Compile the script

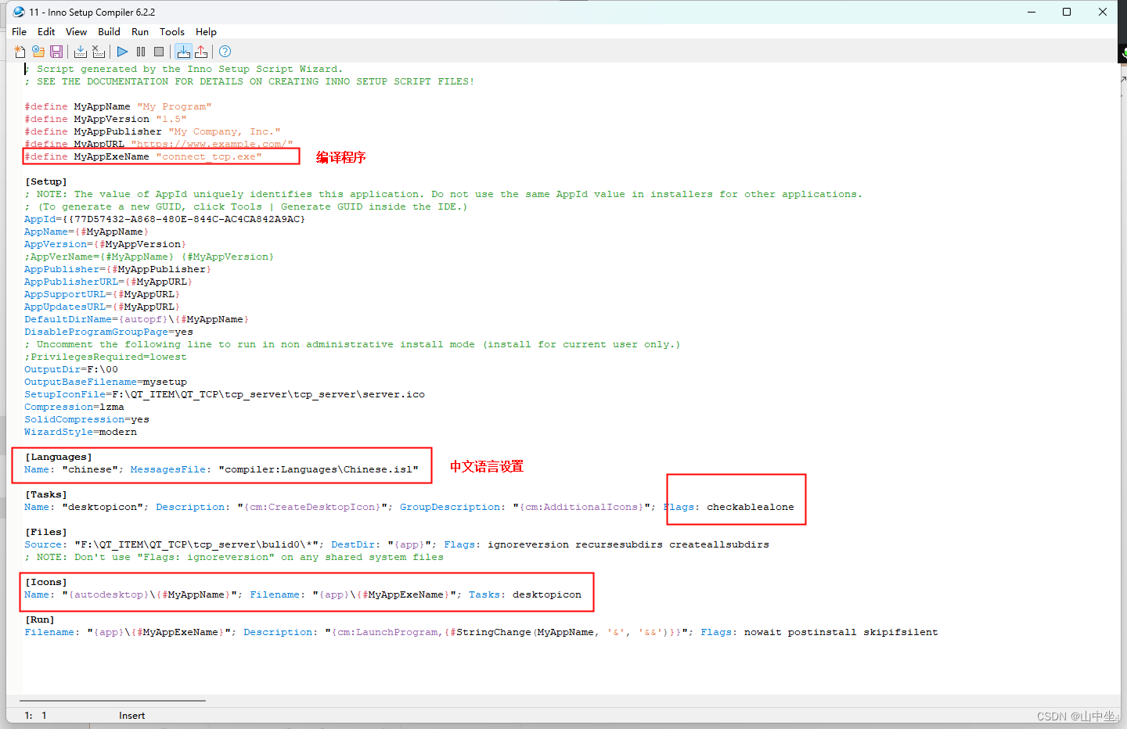pos(81,52)
